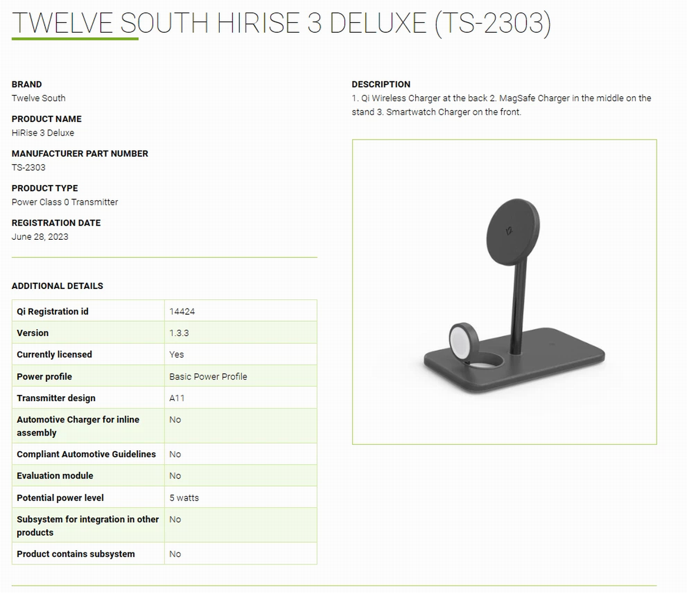Click the Currently licensed row label
Screen dimensions: 687x593
click(54, 354)
